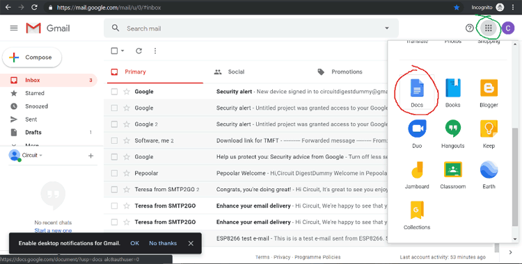Click the blue bookmark star in address bar
This screenshot has width=522, height=264.
[x=457, y=8]
